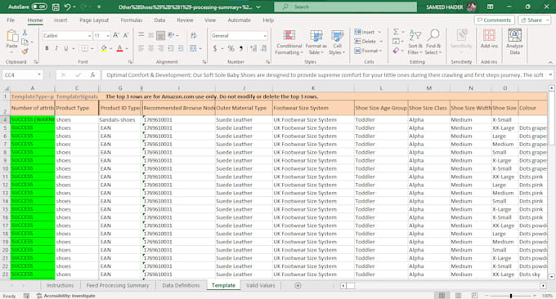
Task: Toggle Italic formatting
Action: (56, 48)
